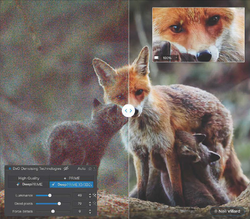Click the Dead pixels value field showing 70
This screenshot has width=250, height=219.
point(80,203)
